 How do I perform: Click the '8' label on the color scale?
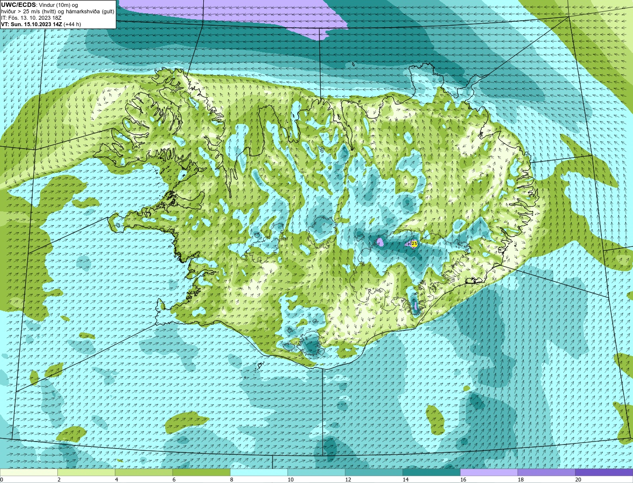pyautogui.click(x=231, y=480)
